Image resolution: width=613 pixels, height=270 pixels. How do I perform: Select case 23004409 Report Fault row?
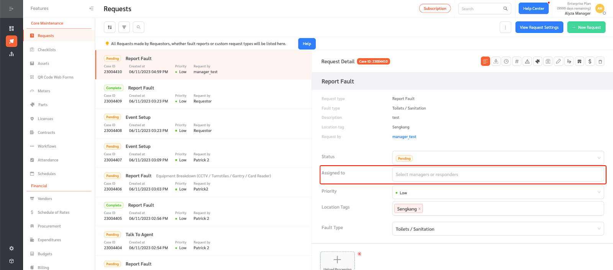tap(203, 94)
